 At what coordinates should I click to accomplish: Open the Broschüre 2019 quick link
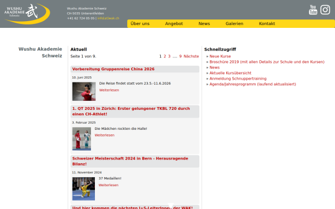click(x=267, y=62)
